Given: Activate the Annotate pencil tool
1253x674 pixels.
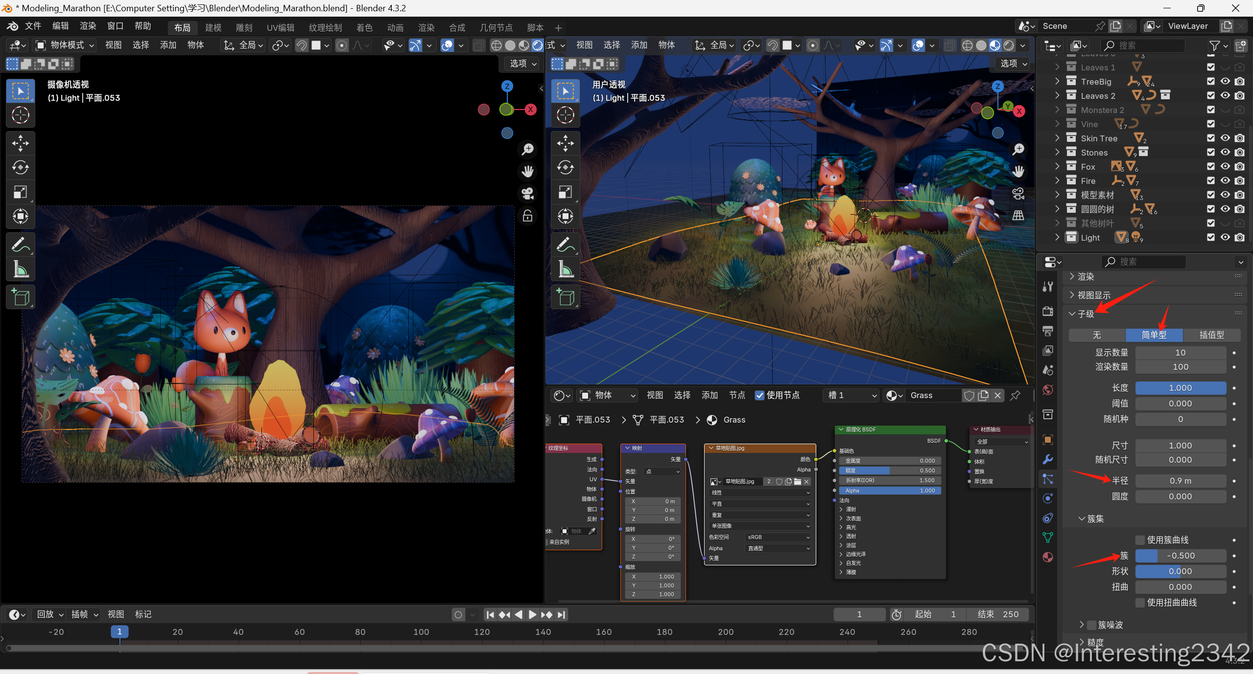Looking at the screenshot, I should pos(20,245).
